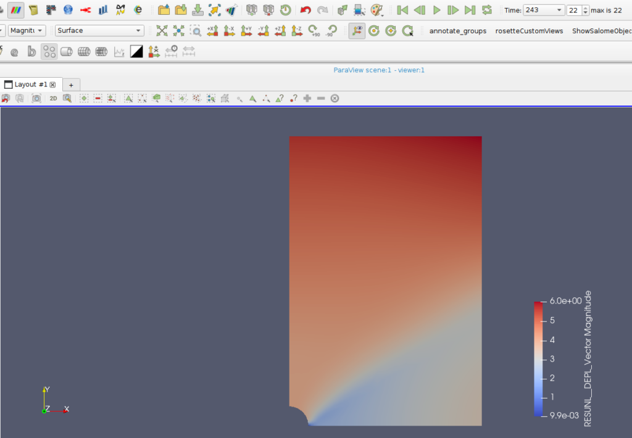Viewport: 632px width, 438px height.
Task: Open the Magnitude component dropdown
Action: click(x=27, y=31)
